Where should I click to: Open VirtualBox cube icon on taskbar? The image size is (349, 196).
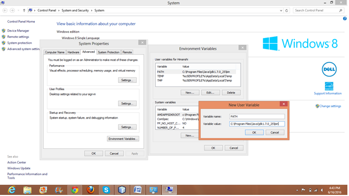(122, 190)
